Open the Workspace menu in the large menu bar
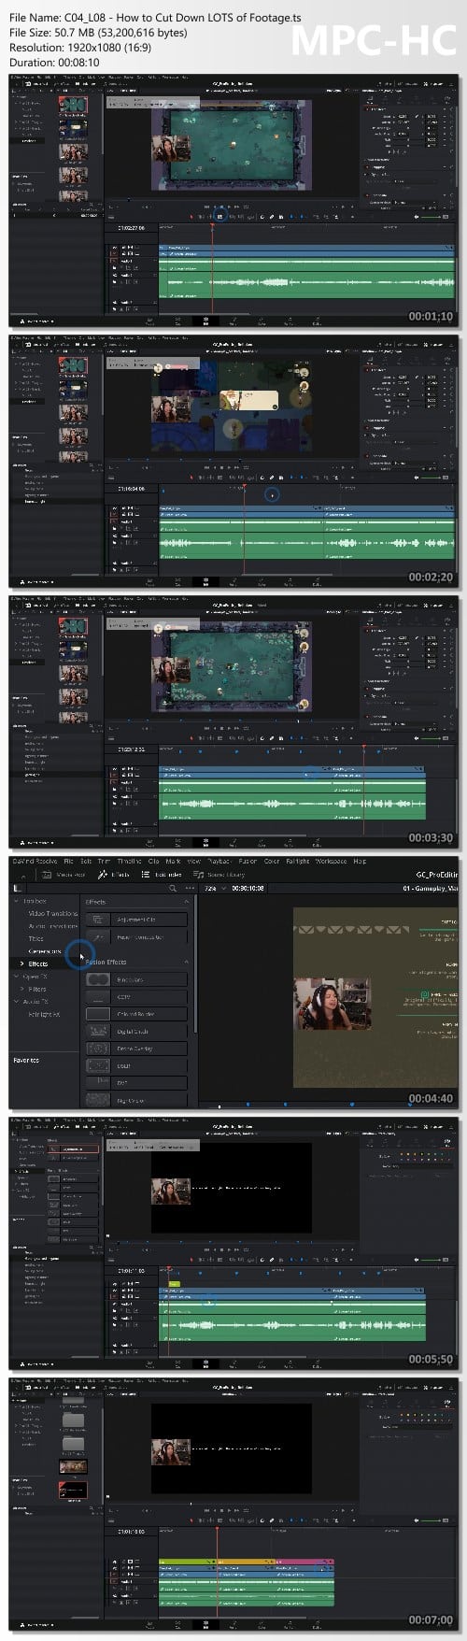Image resolution: width=467 pixels, height=1641 pixels. (331, 861)
